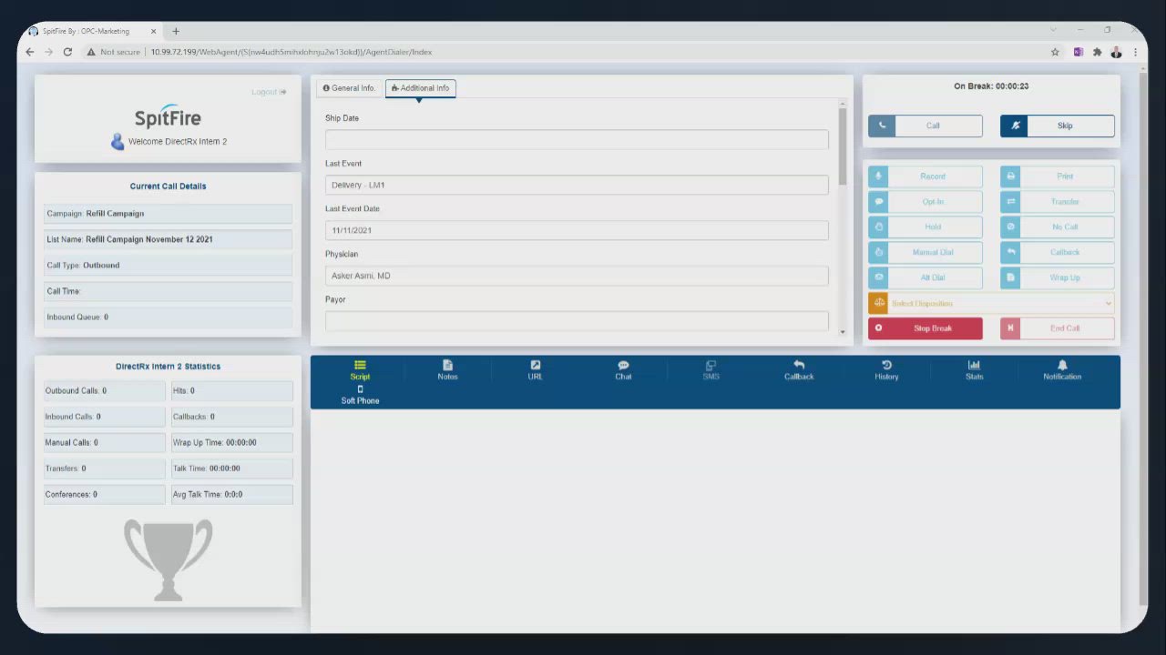Open the Notification bell icon

[x=1062, y=365]
